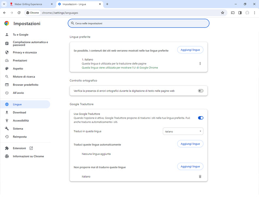The height and width of the screenshot is (207, 259).
Task: Reload the current settings page
Action: 19,13
